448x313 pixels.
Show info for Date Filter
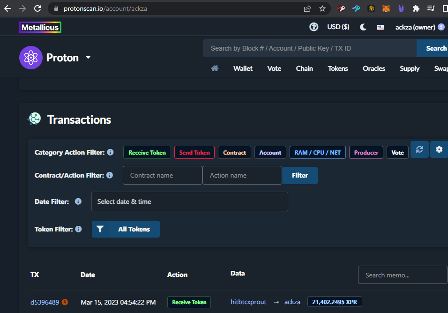[x=78, y=201]
